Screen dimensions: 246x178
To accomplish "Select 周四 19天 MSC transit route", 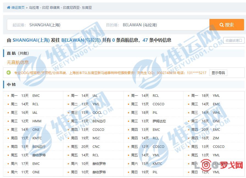I will 85,138.
